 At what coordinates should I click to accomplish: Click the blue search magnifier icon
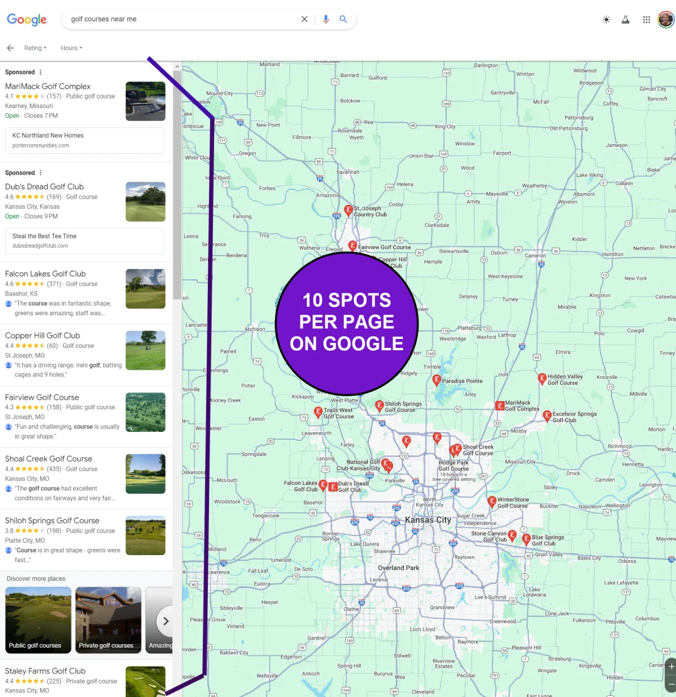tap(343, 19)
